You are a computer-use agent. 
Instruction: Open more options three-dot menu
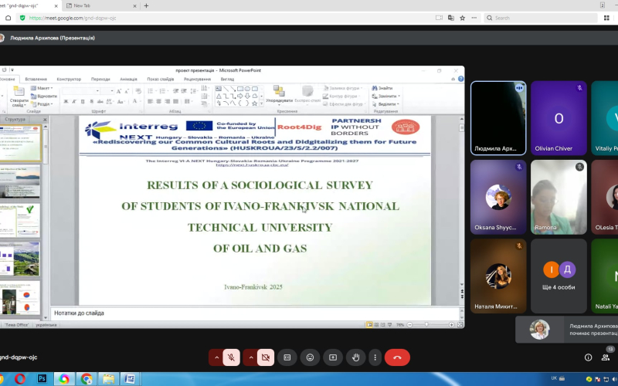point(375,357)
